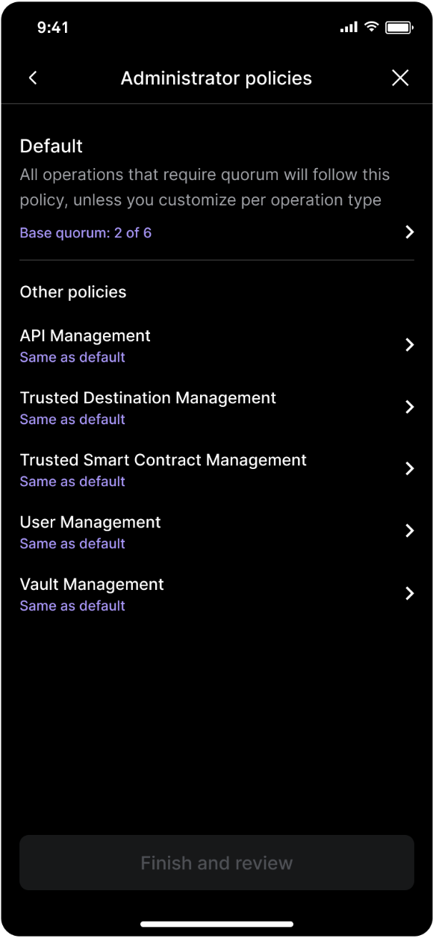Open the Vault Management policy label
The width and height of the screenshot is (433, 938).
tap(92, 584)
